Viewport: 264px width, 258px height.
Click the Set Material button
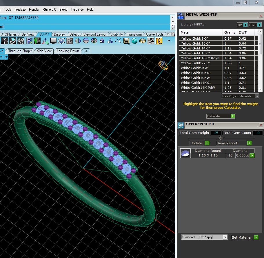[245, 237]
